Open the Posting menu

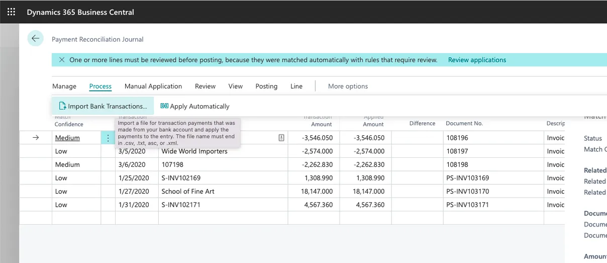tap(266, 86)
